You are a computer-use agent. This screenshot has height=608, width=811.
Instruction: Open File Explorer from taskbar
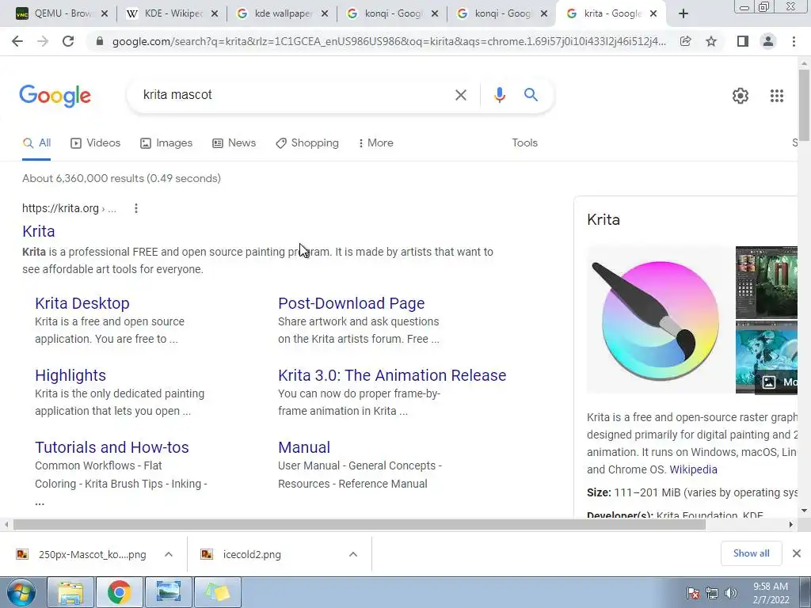click(70, 592)
